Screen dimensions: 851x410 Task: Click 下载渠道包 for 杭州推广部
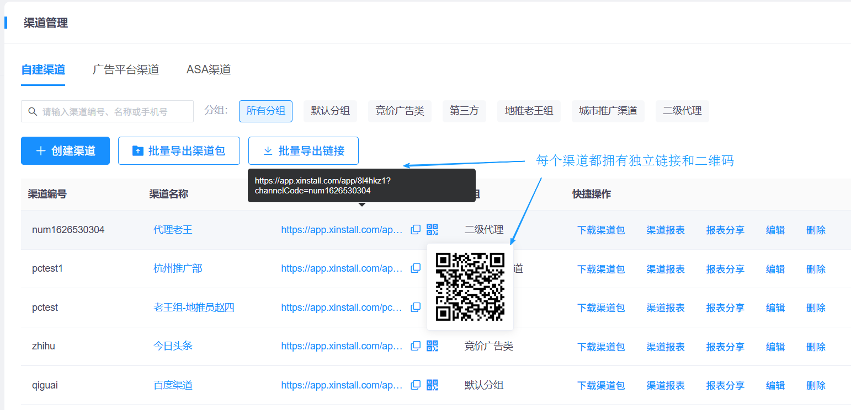point(601,269)
